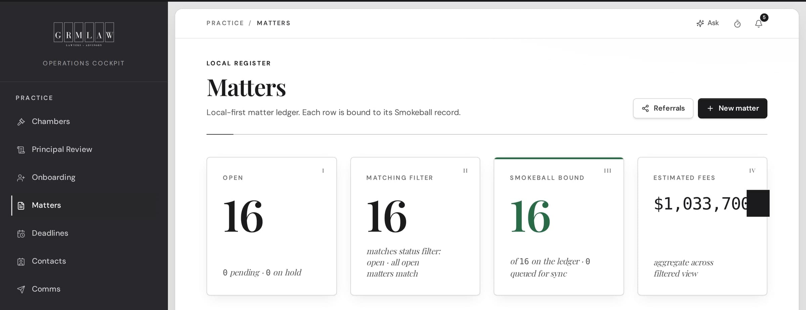Viewport: 806px width, 310px height.
Task: Click the Onboarding user-plus icon
Action: click(x=21, y=178)
